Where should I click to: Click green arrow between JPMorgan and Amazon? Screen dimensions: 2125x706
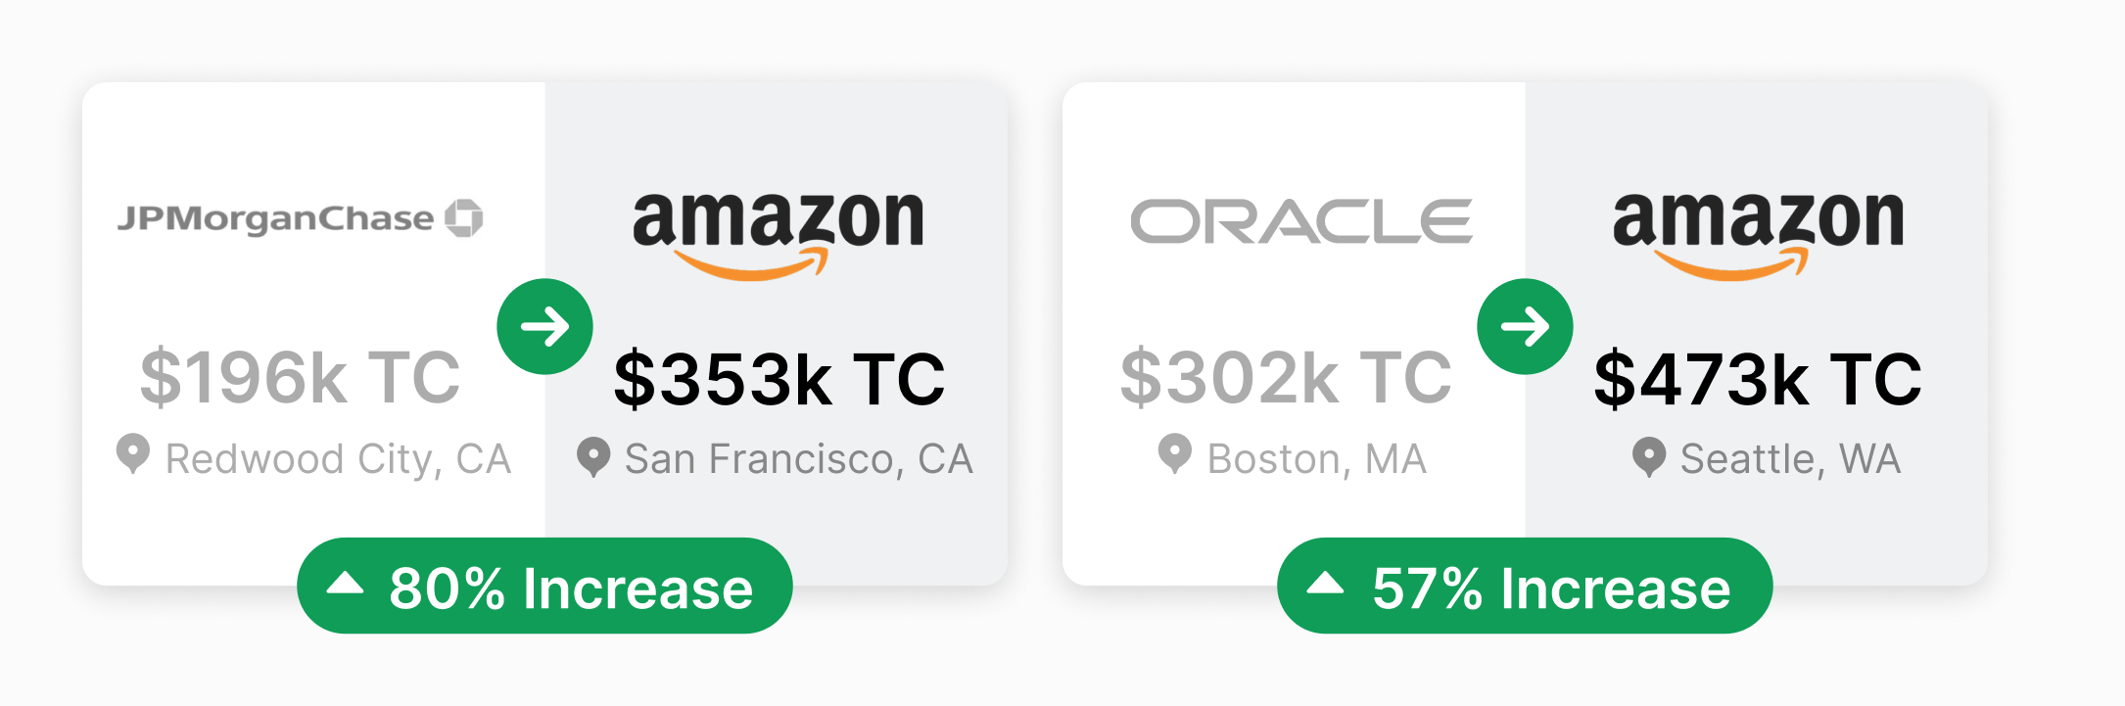544,326
